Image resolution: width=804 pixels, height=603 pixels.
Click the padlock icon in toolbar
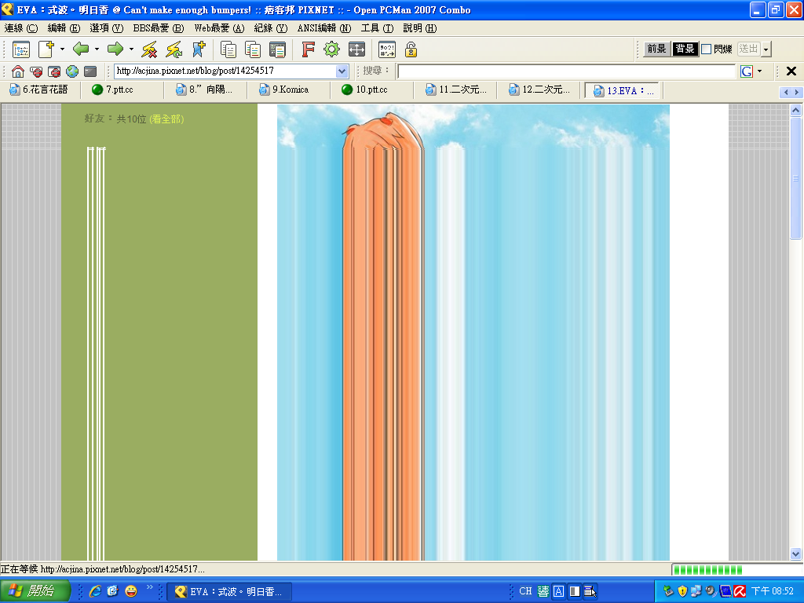(411, 49)
